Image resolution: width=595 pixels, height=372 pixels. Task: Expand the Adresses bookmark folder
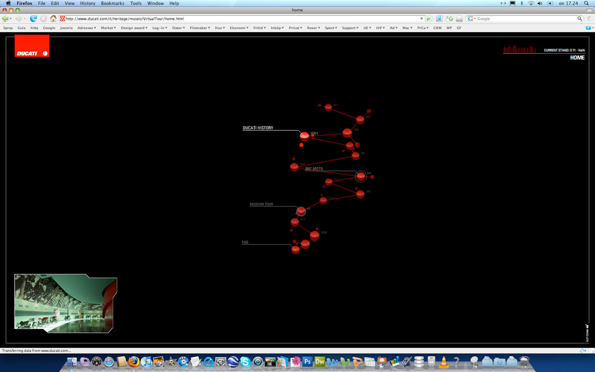point(87,28)
